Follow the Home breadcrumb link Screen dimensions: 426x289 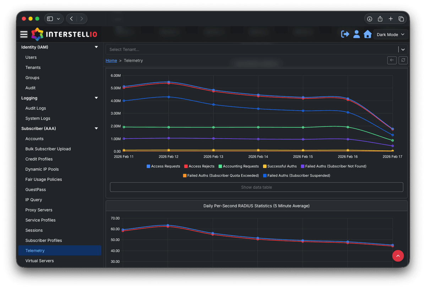coord(111,60)
